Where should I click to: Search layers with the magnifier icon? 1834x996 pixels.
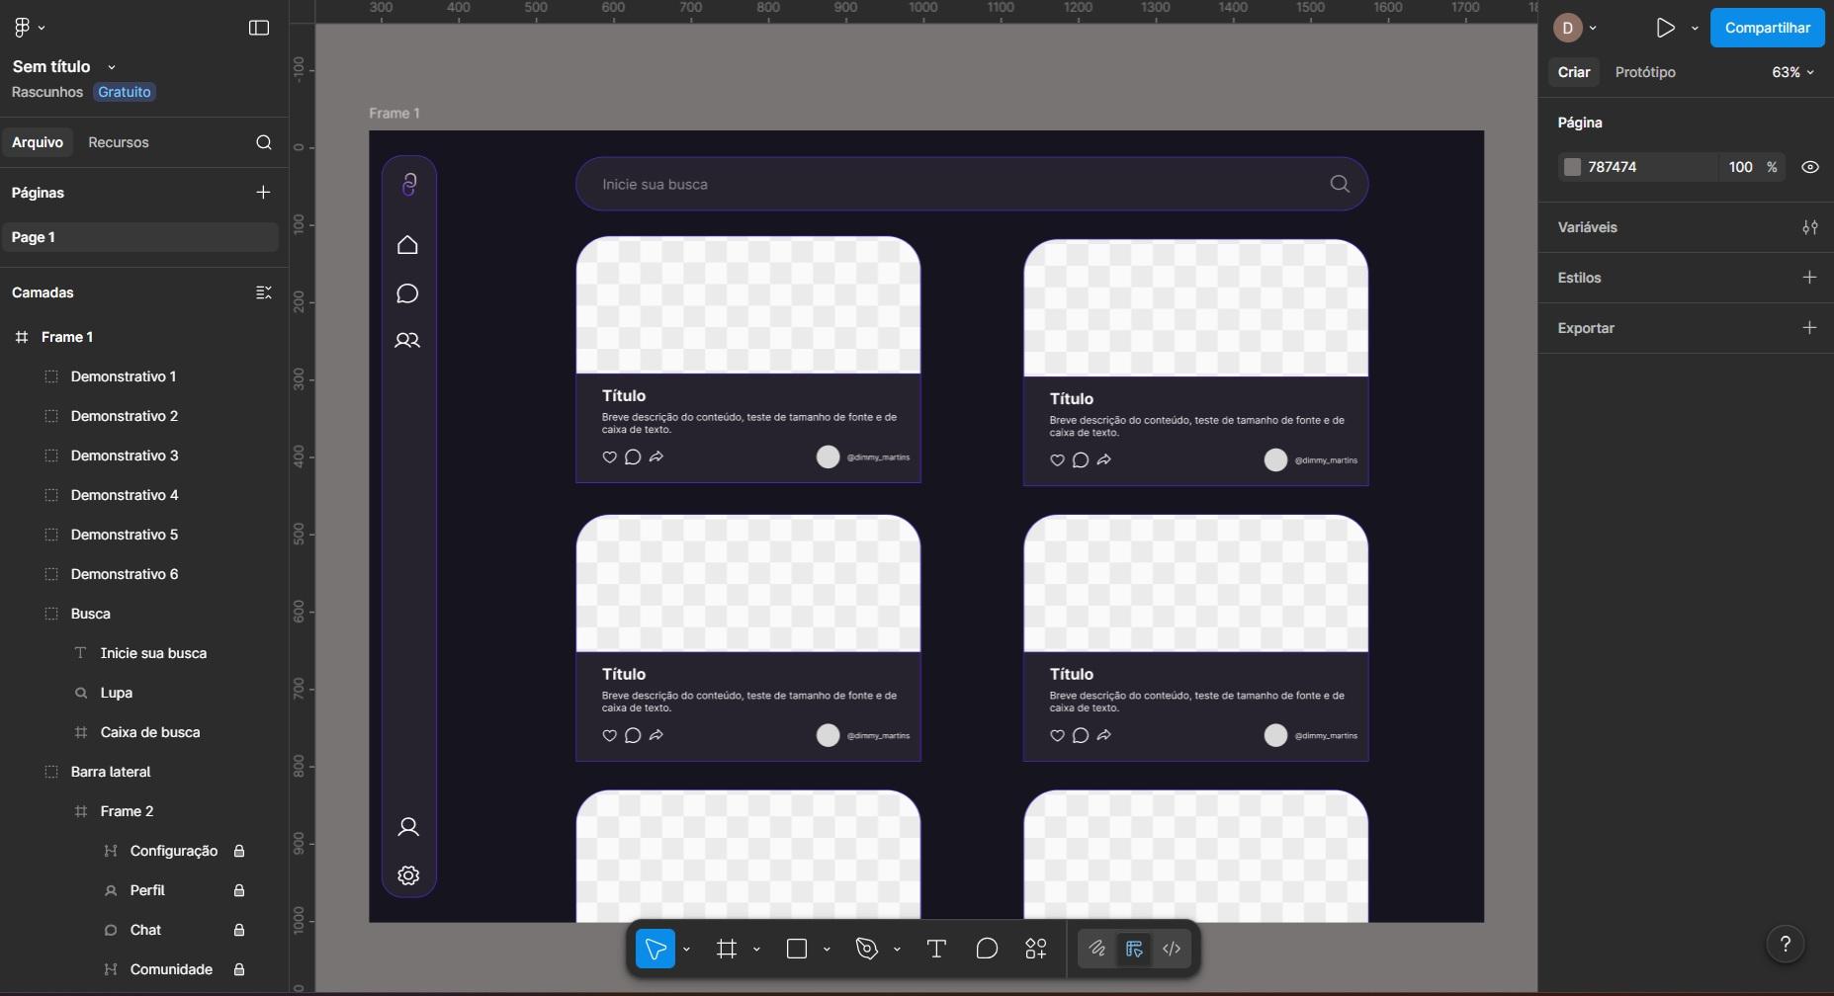263,142
